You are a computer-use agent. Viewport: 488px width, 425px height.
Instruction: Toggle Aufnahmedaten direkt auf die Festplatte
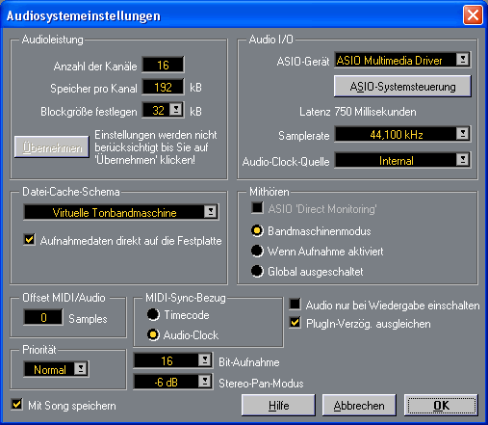(x=30, y=240)
